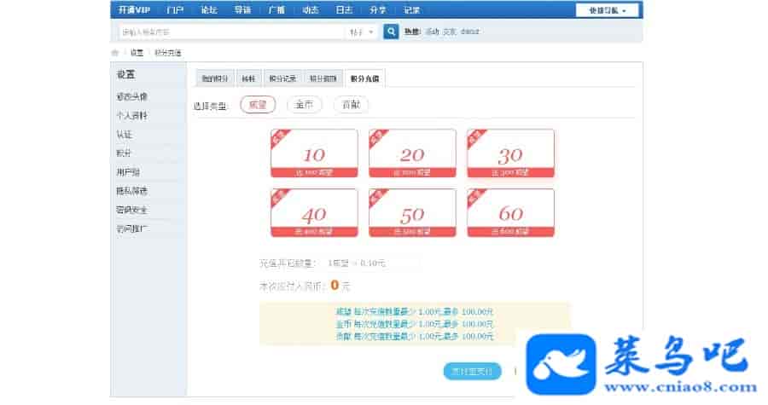Expand the 帖子 search type dropdown
The image size is (768, 405).
362,32
